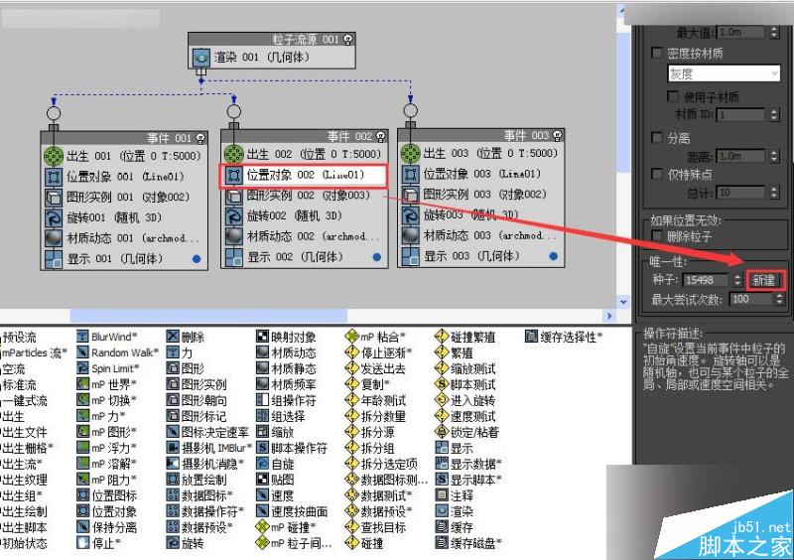Pick the 位置对象 operator in depot
Image resolution: width=794 pixels, height=560 pixels.
tap(107, 511)
